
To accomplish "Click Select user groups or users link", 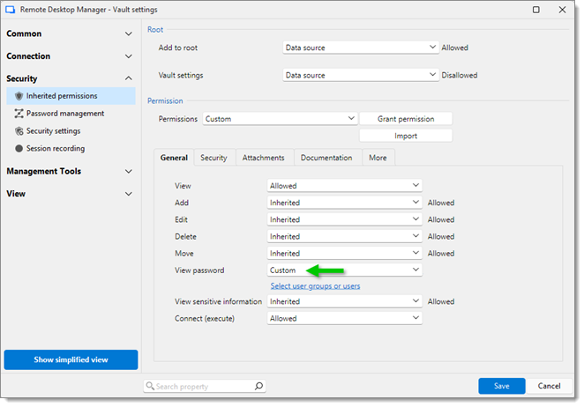I will tap(315, 285).
